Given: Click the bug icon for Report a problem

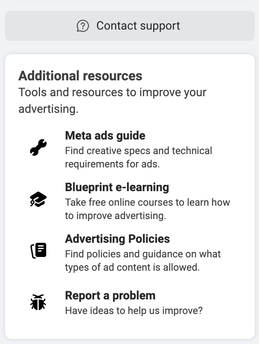Looking at the screenshot, I should coord(38,302).
